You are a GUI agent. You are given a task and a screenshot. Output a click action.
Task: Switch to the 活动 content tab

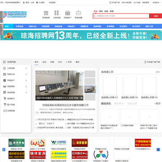44,62
